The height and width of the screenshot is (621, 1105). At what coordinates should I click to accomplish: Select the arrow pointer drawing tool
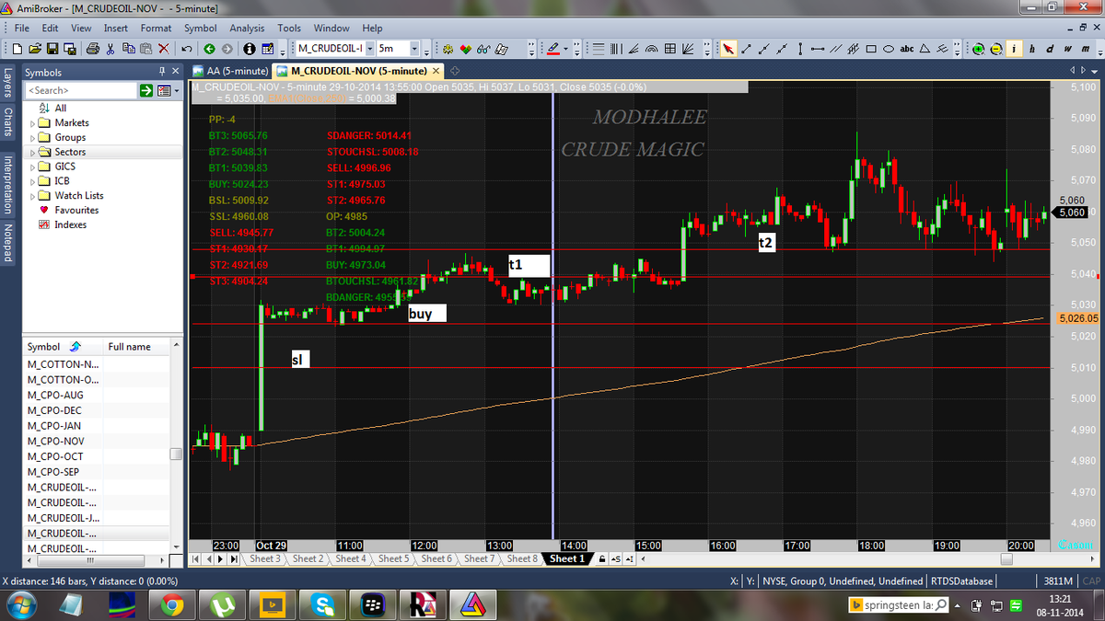pyautogui.click(x=727, y=49)
